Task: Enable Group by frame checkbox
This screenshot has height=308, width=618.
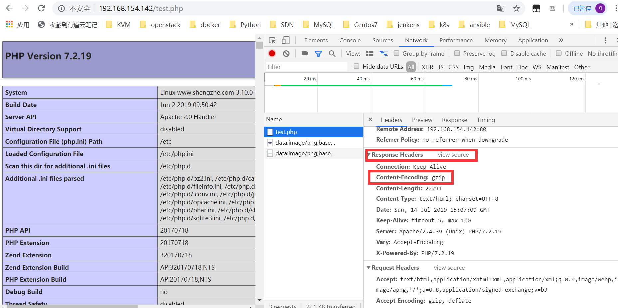Action: [396, 53]
